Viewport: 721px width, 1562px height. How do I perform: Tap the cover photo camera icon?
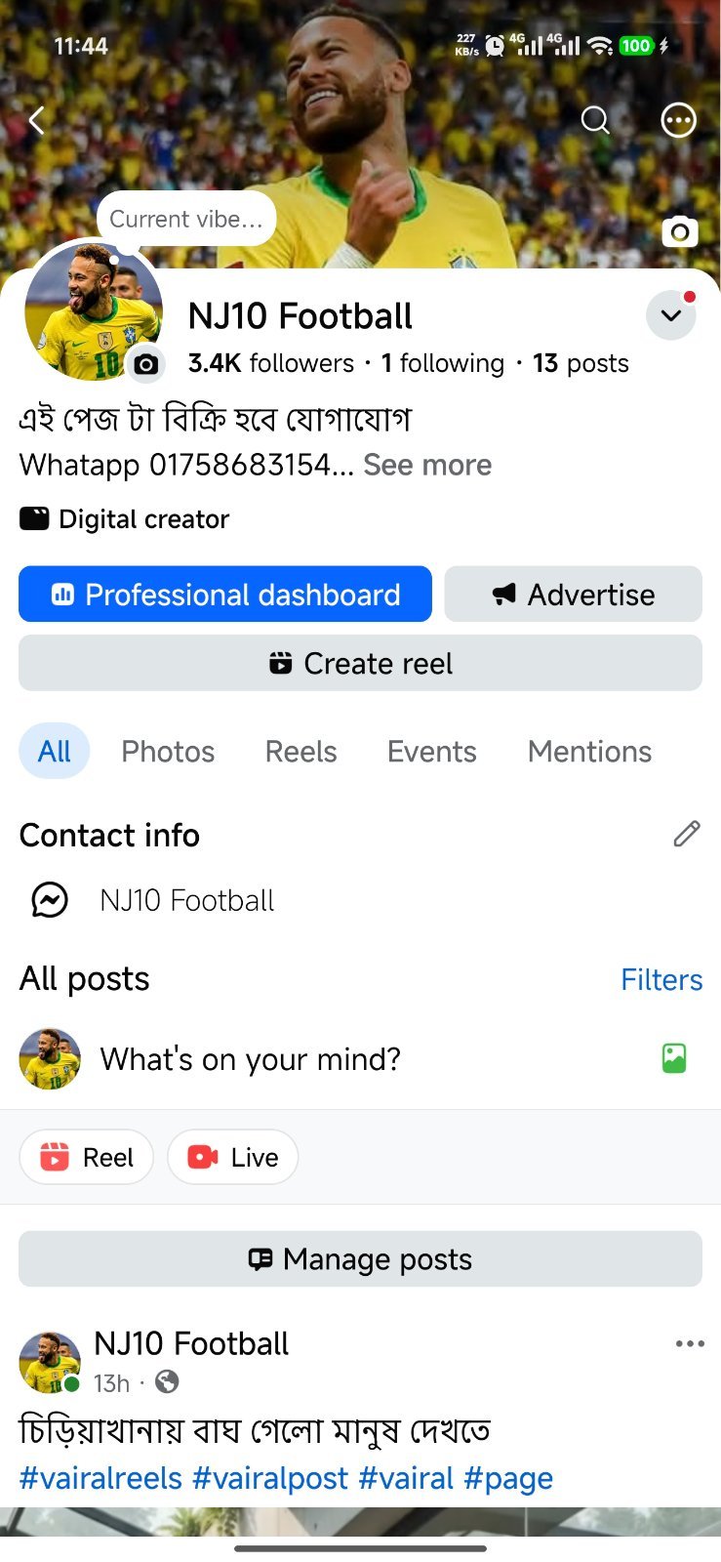(x=680, y=231)
